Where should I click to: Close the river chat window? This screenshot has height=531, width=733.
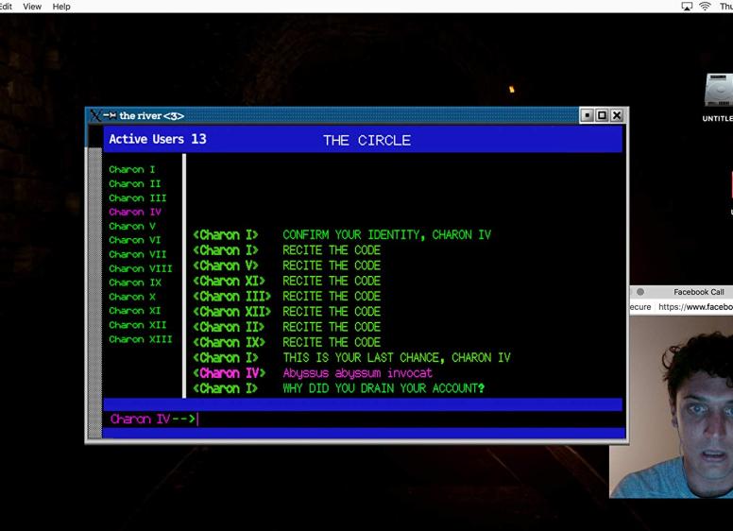tap(617, 115)
